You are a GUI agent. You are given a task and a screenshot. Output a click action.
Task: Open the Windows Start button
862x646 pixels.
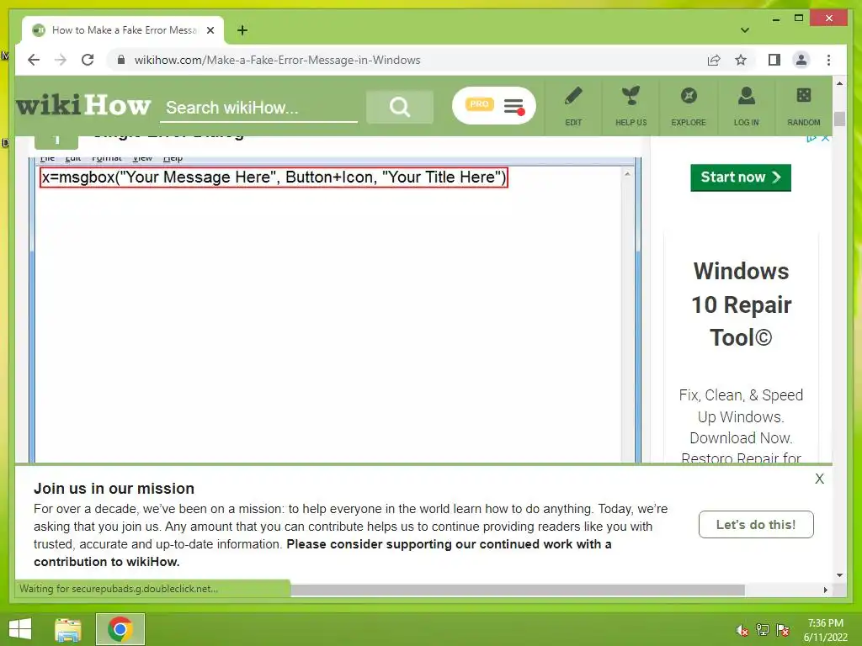pos(20,629)
